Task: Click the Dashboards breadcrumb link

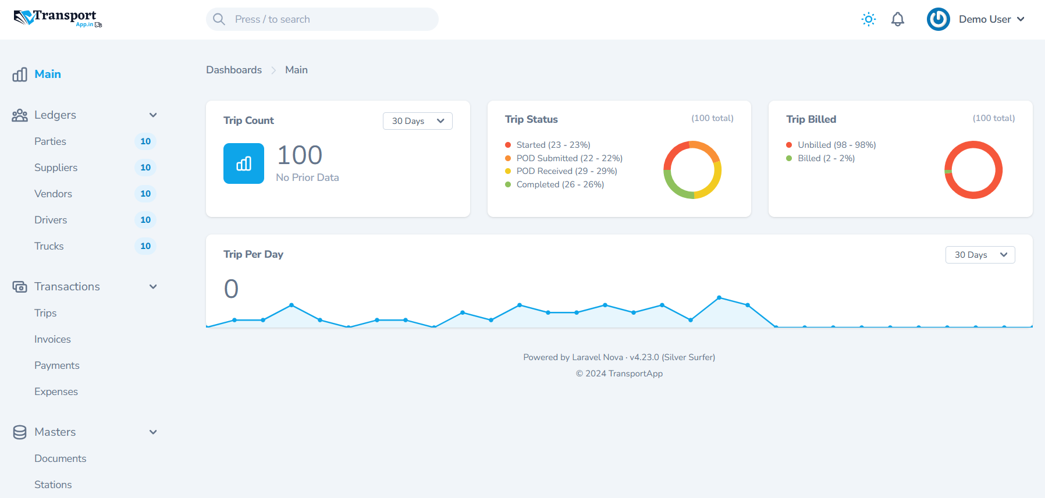Action: (234, 70)
